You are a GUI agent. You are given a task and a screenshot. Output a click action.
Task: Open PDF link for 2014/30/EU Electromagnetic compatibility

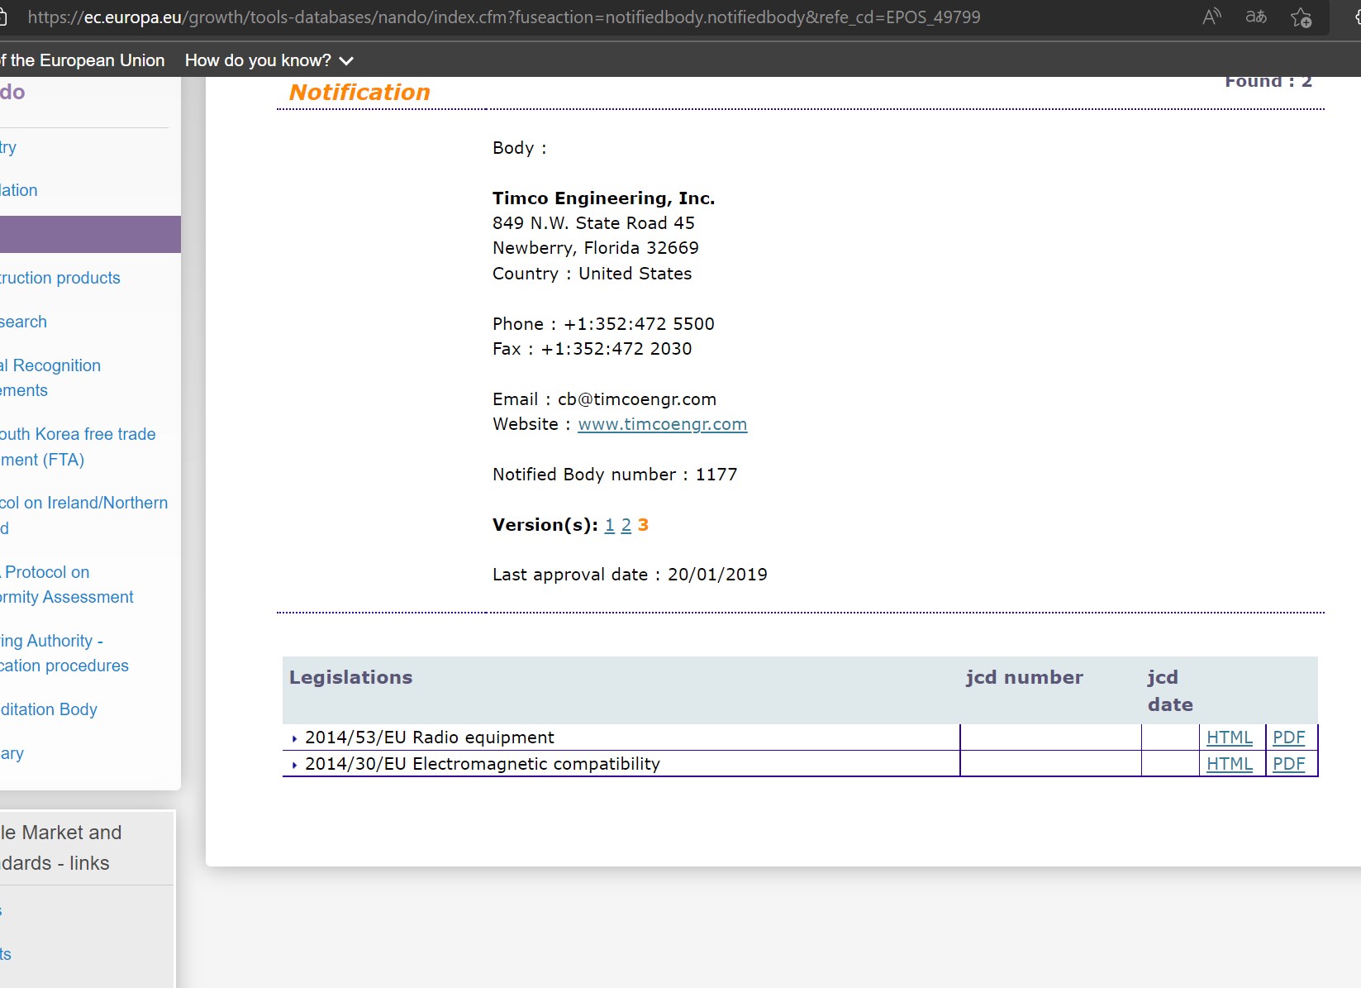tap(1289, 764)
